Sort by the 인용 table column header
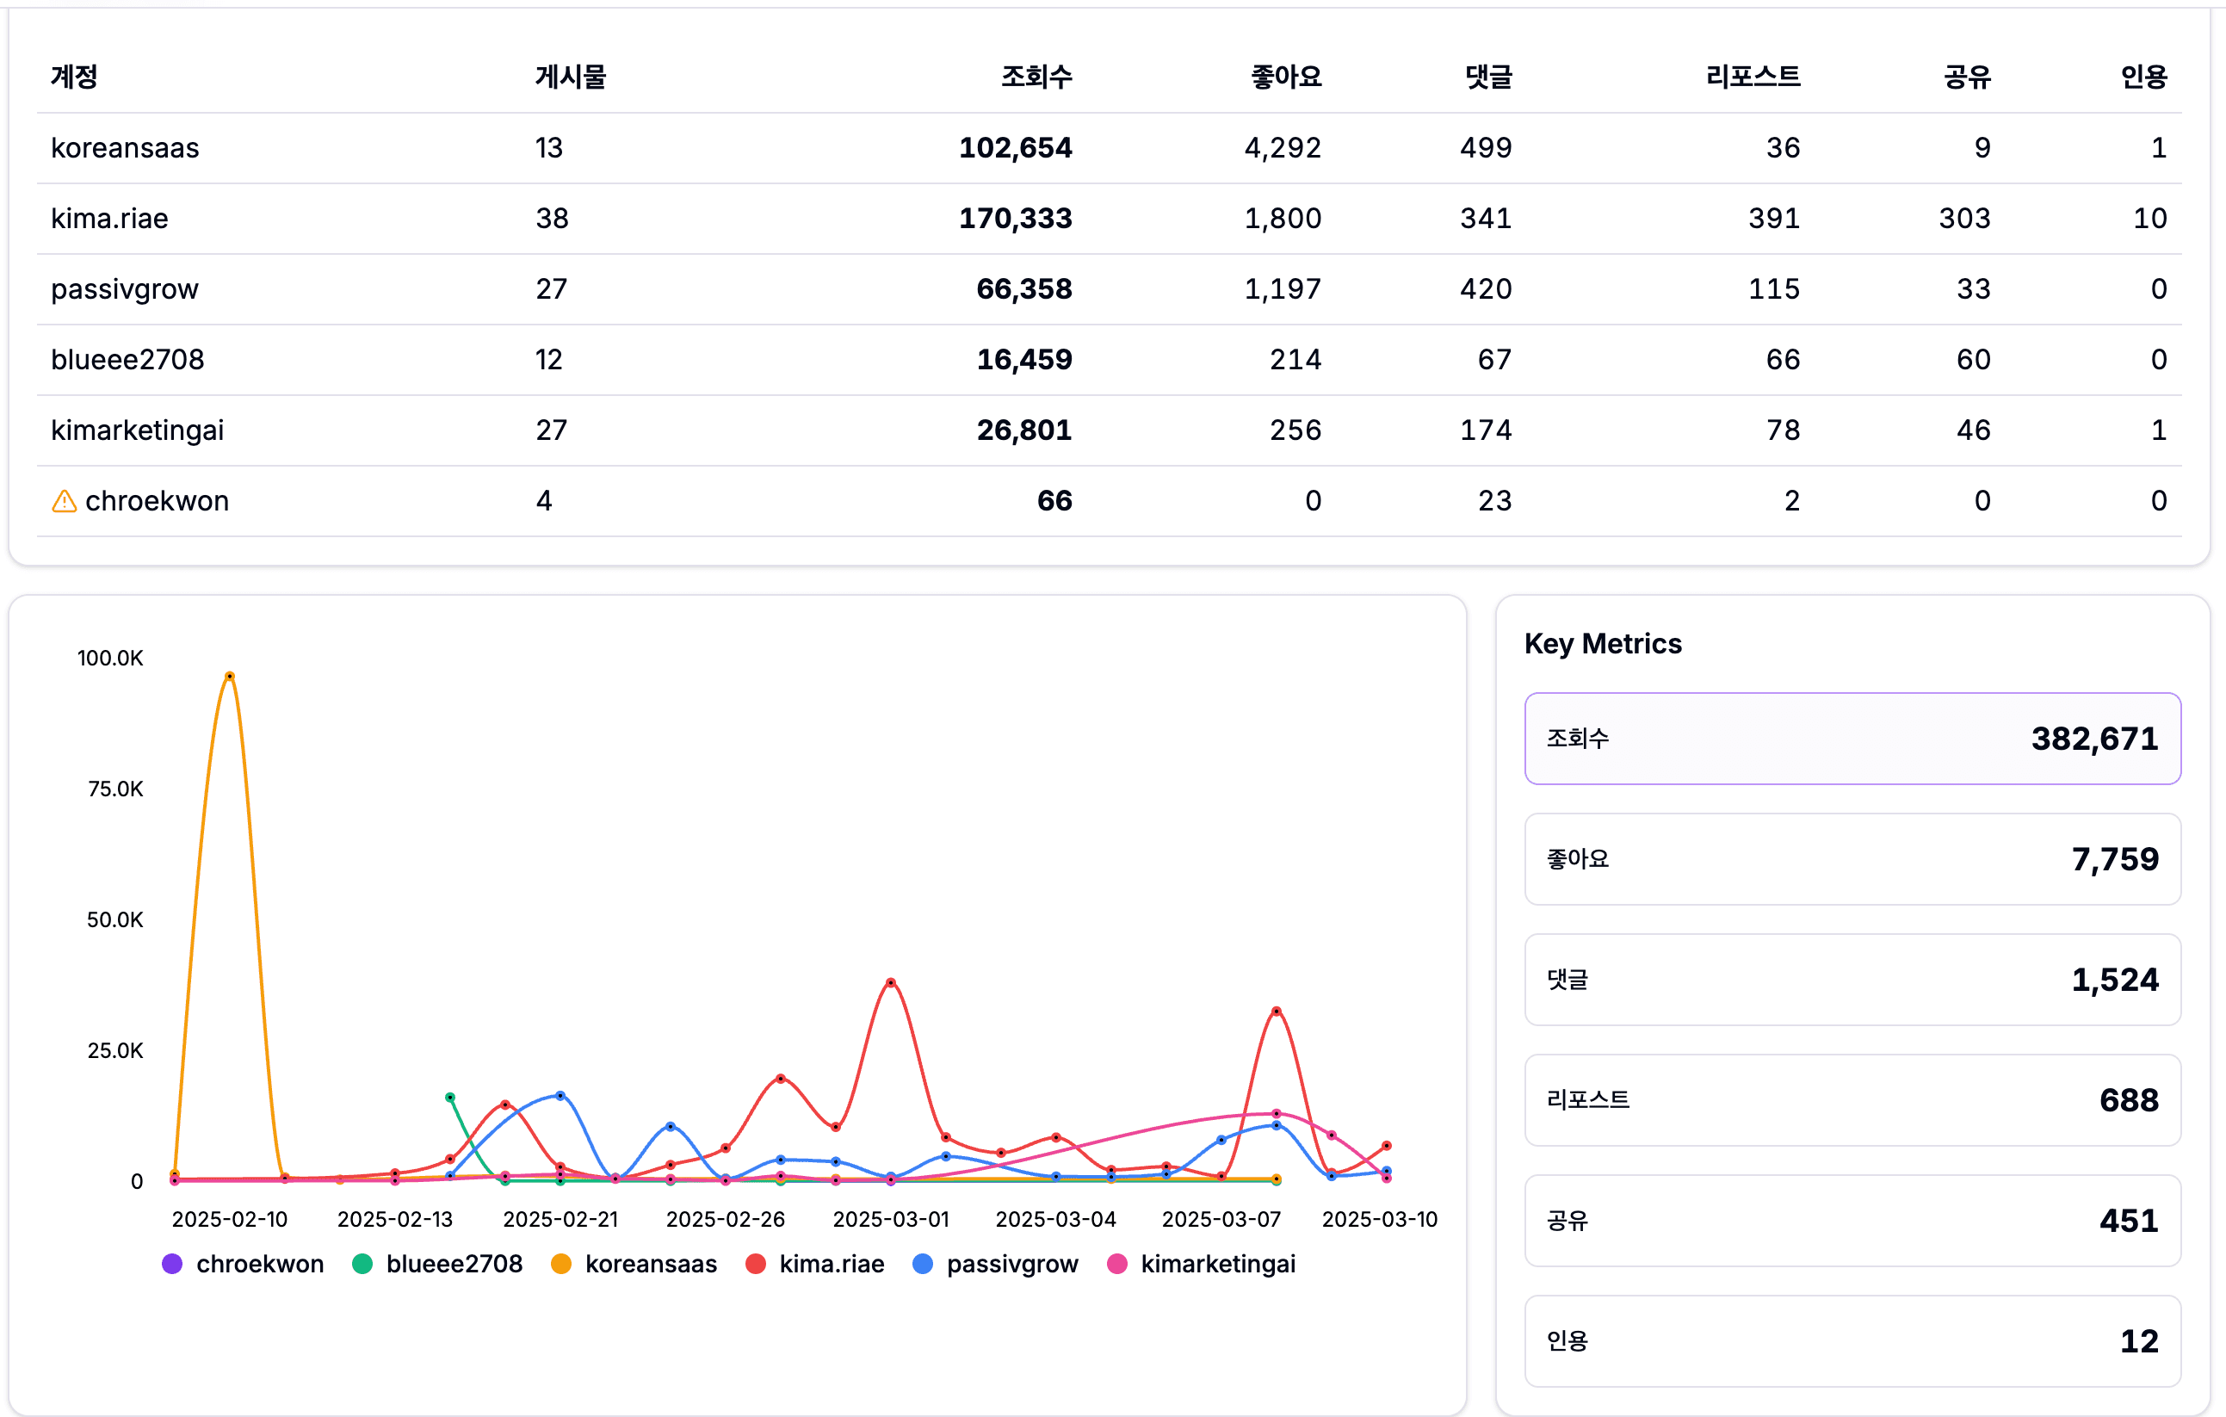 [2143, 77]
